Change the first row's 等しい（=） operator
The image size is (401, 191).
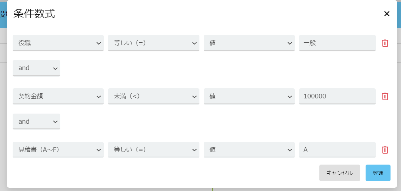coord(154,43)
